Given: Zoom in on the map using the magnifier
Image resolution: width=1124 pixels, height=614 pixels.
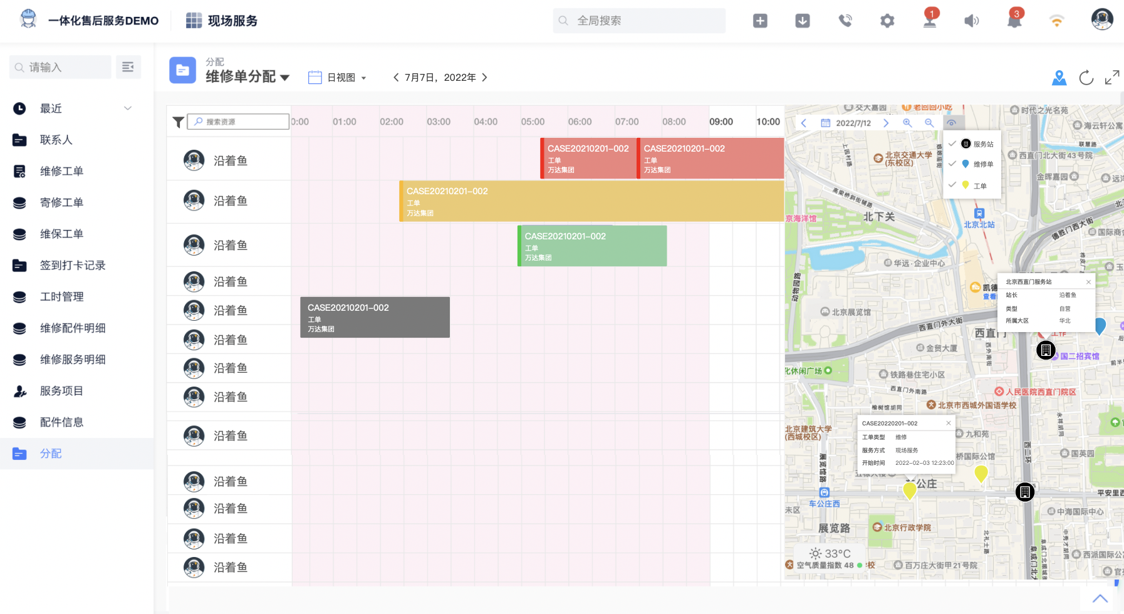Looking at the screenshot, I should click(x=907, y=123).
